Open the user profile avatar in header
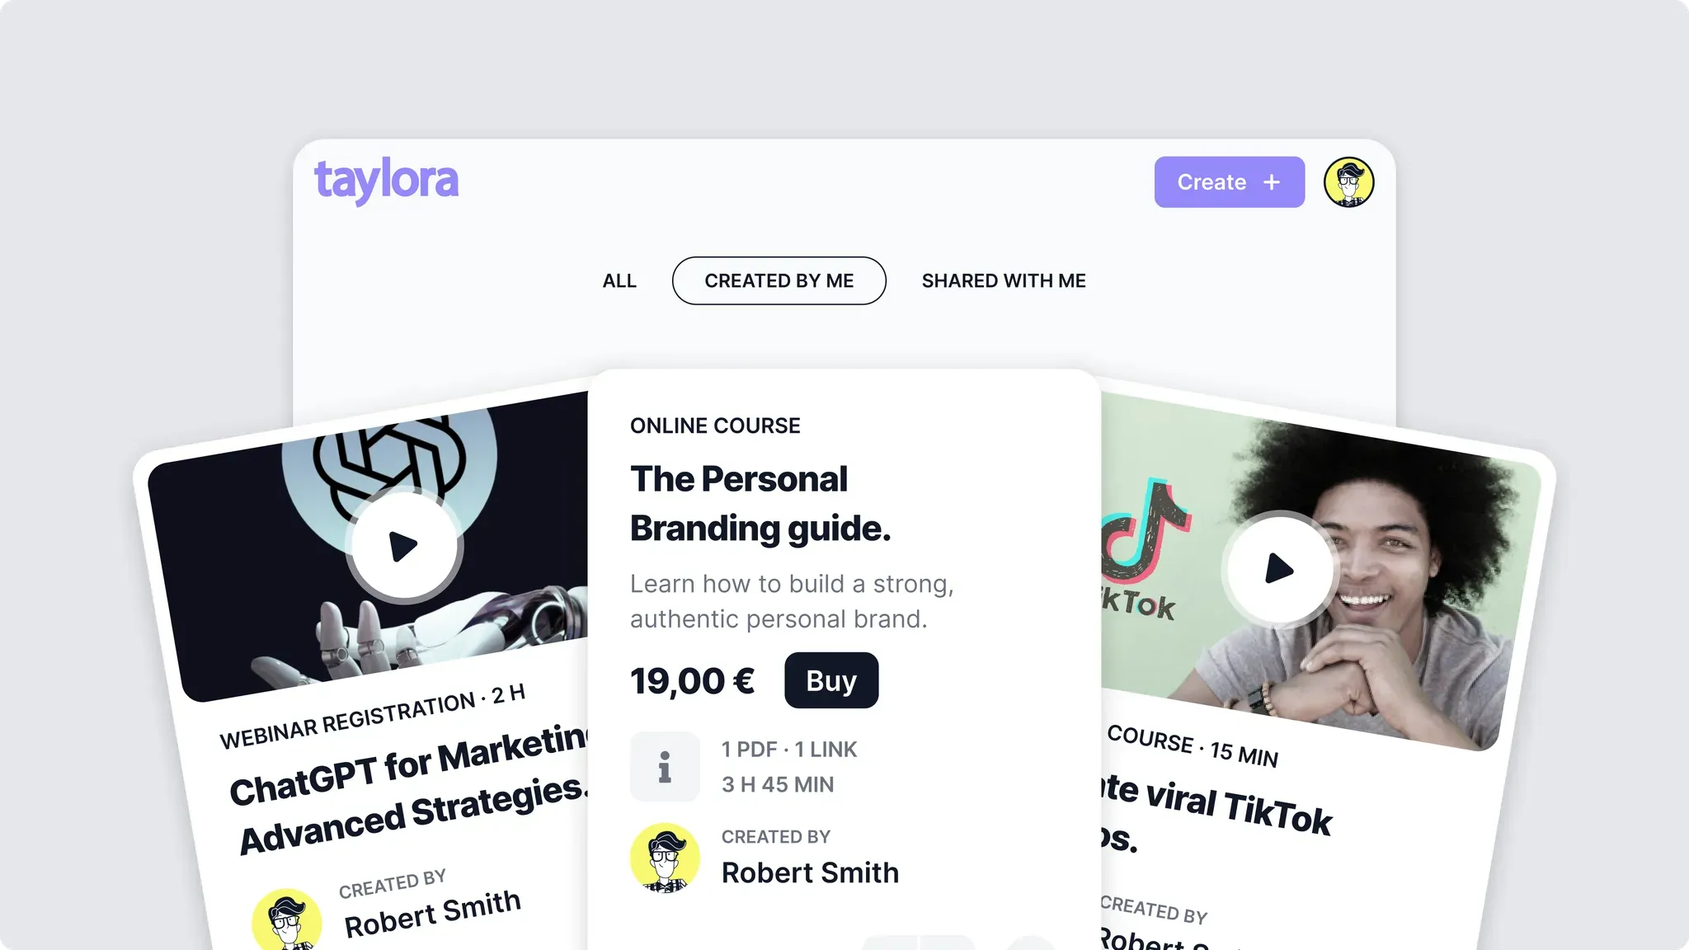This screenshot has height=950, width=1689. pyautogui.click(x=1348, y=182)
